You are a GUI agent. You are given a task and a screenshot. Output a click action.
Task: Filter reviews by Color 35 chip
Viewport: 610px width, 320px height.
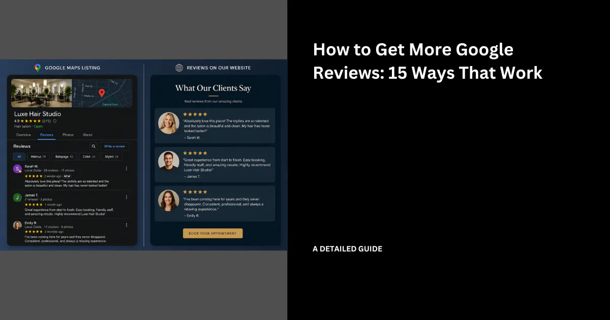tap(89, 157)
